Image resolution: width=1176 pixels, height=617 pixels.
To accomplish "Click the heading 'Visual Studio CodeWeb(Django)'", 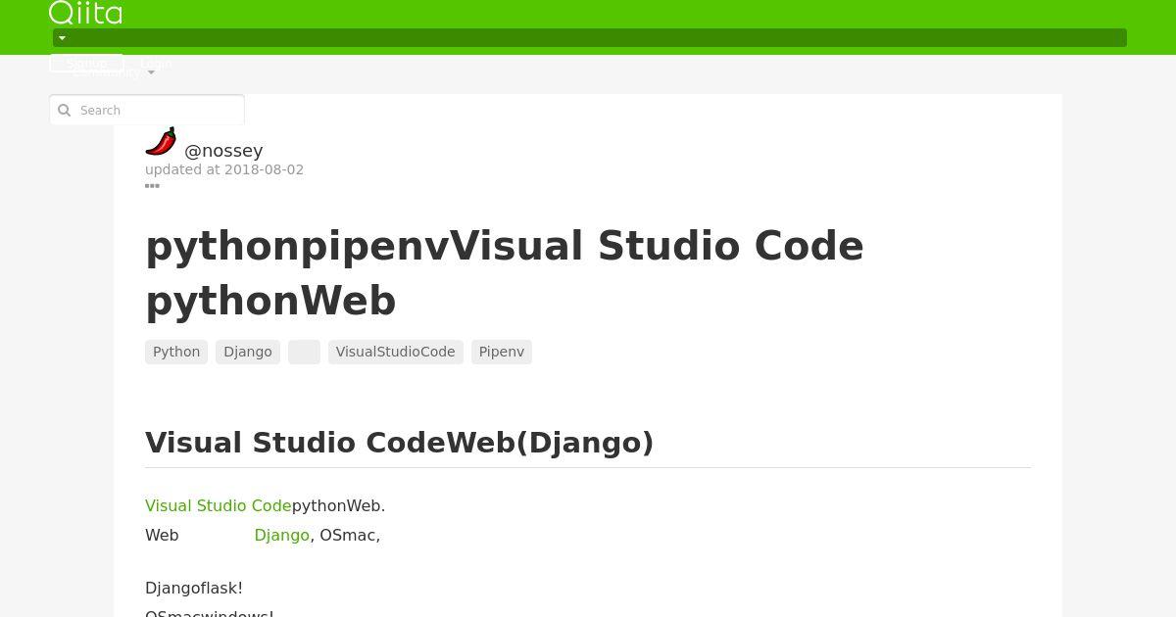I will click(400, 443).
